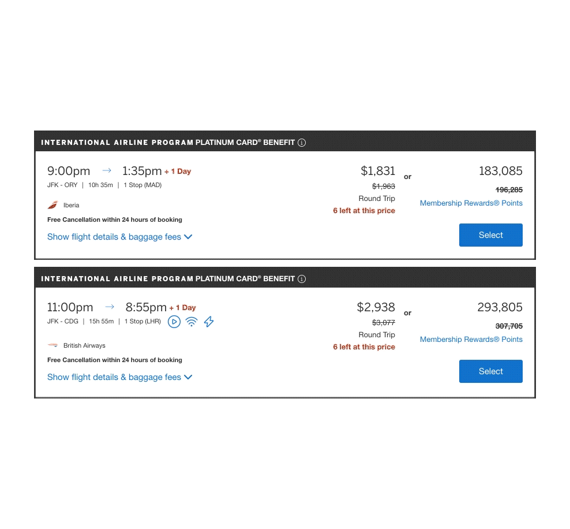
Task: Click the 6 left at this price warning
Action: pos(364,211)
